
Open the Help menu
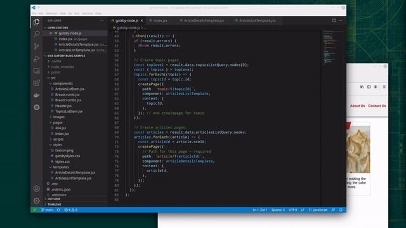pyautogui.click(x=98, y=13)
